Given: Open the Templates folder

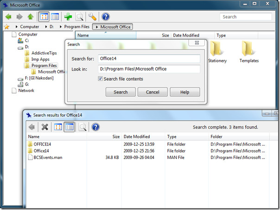Looking at the screenshot, I should pos(249,52).
